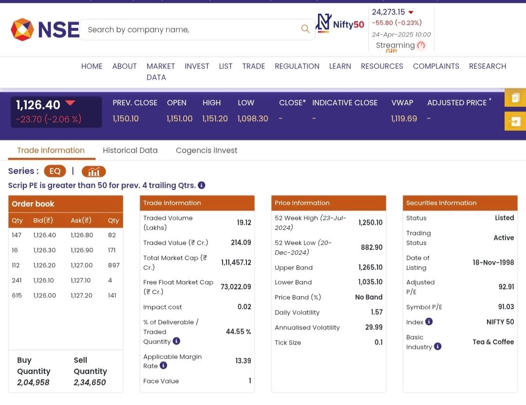Screen dimensions: 526x405
Task: Open the Cogencis iInvest tab
Action: point(207,150)
